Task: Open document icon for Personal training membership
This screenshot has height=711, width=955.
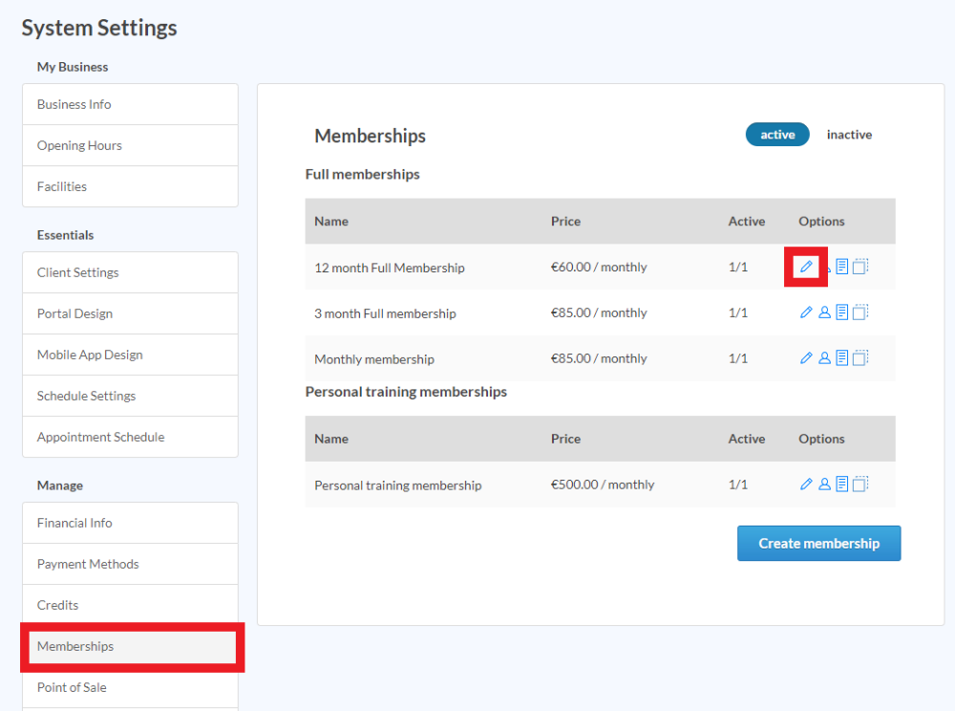Action: tap(842, 485)
